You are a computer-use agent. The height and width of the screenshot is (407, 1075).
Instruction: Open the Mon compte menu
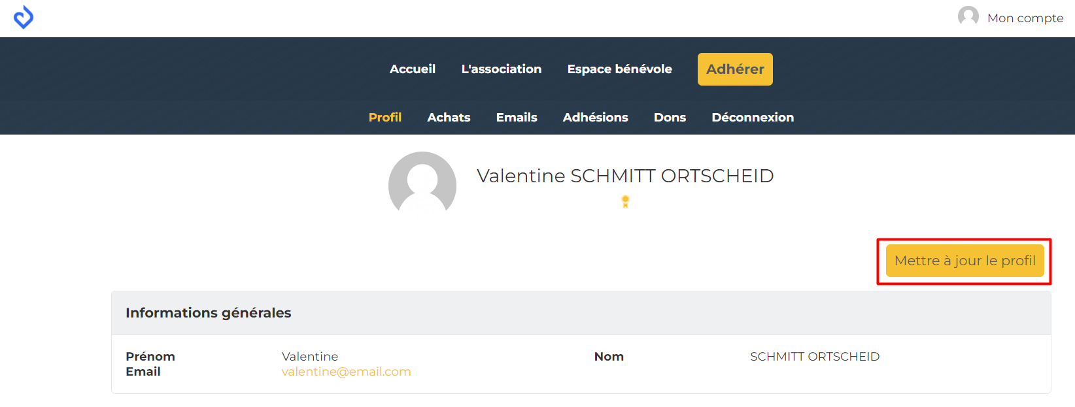coord(1025,18)
